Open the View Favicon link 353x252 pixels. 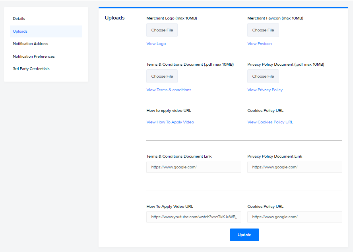click(260, 44)
